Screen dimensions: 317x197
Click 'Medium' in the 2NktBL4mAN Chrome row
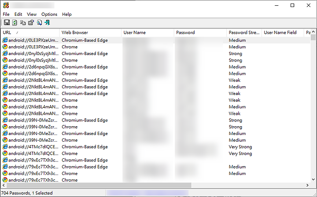tap(237, 107)
